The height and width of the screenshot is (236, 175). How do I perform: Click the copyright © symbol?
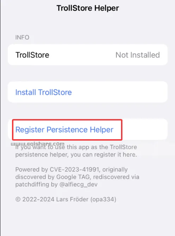18,199
